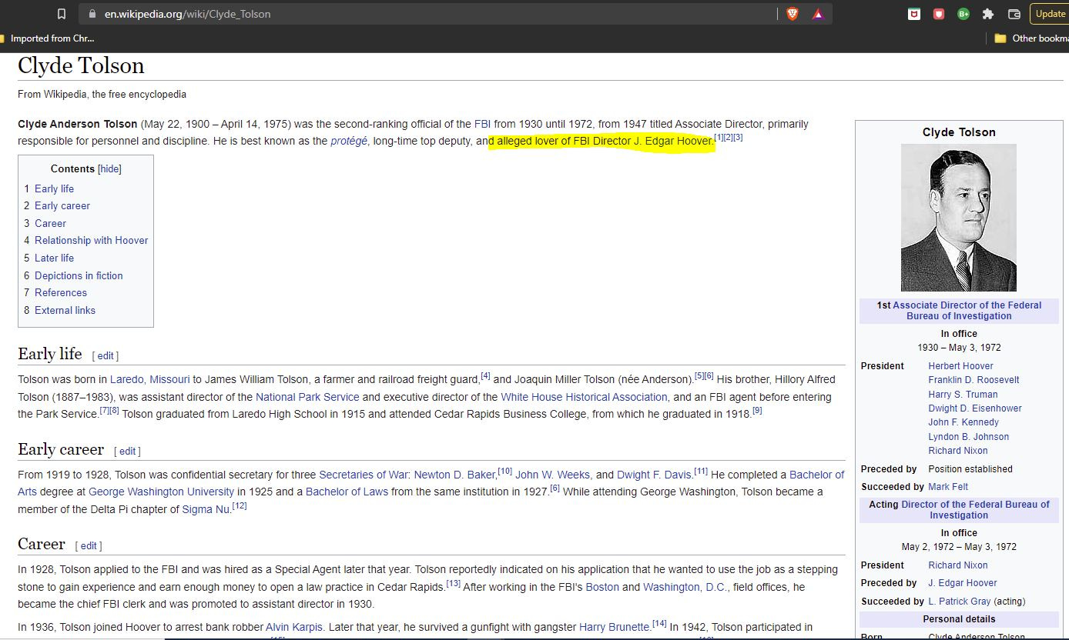Click the Clyde Tolson portrait photo
1069x640 pixels.
pos(959,218)
